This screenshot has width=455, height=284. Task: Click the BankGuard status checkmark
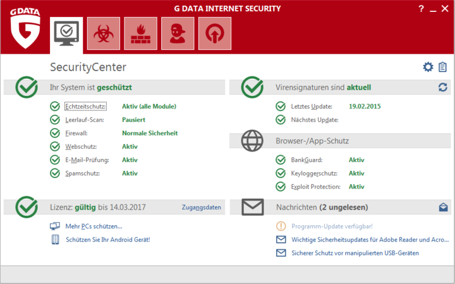coord(281,160)
